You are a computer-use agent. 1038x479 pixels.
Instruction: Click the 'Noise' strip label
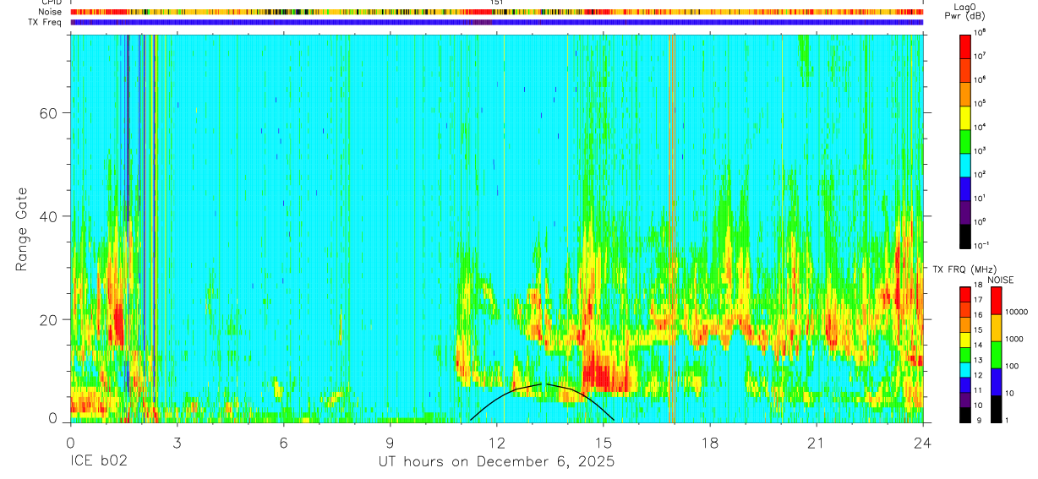pos(50,12)
